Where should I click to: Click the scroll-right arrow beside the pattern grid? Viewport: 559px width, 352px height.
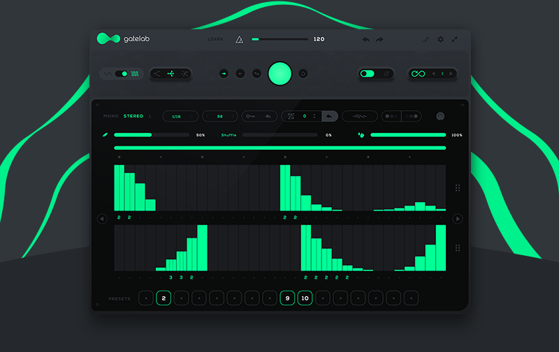pos(458,219)
